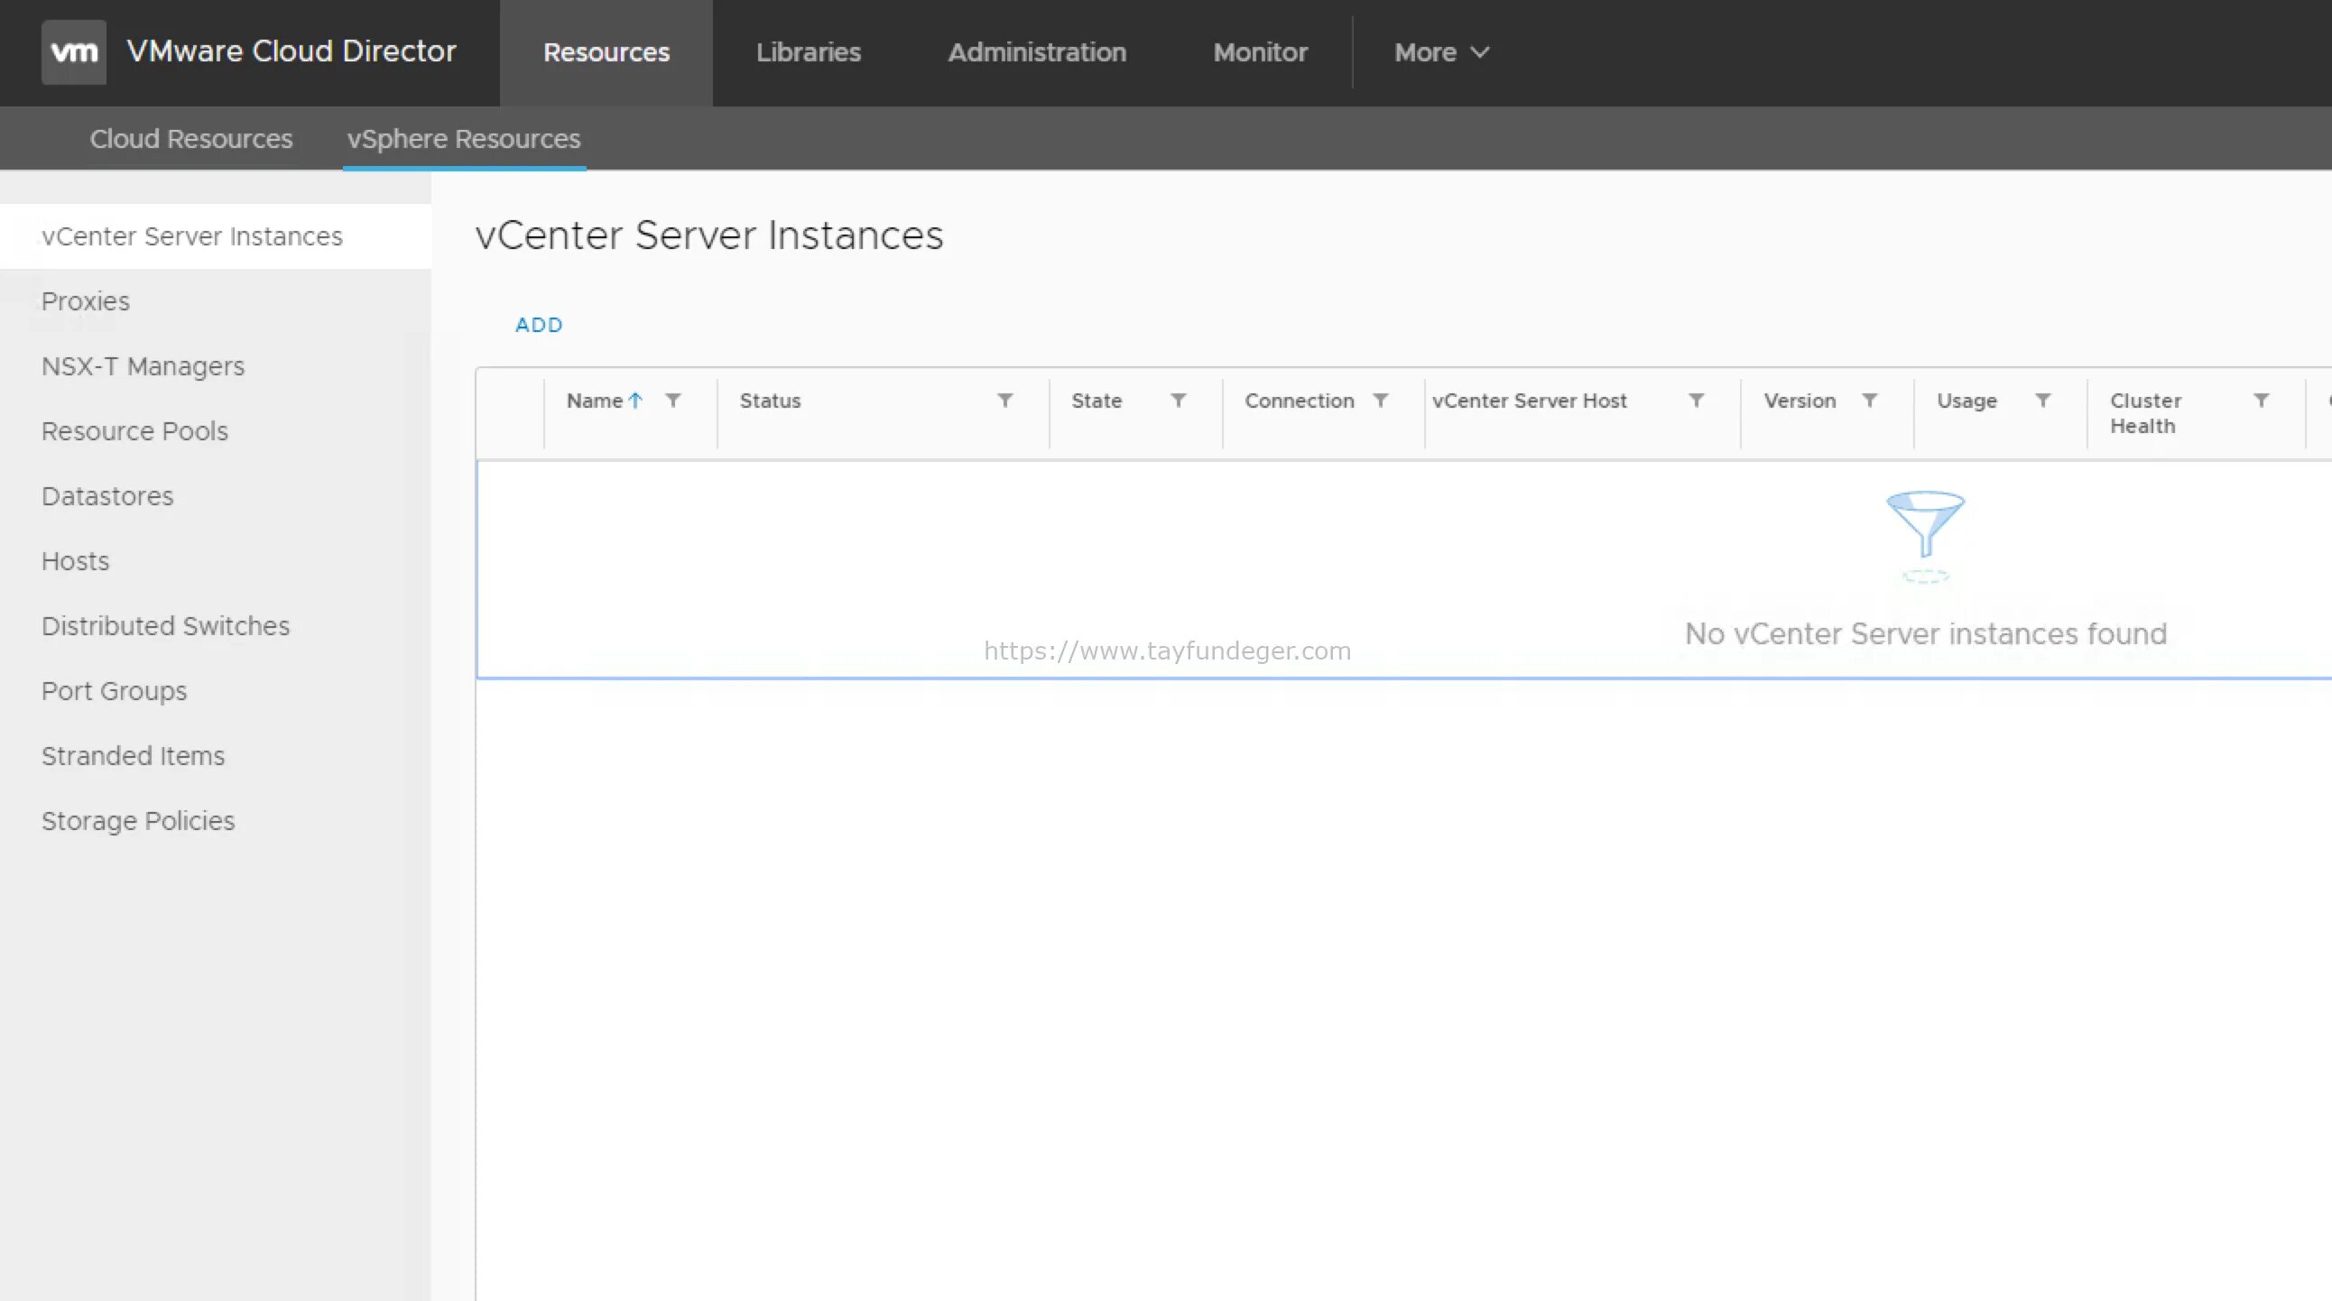Open the vCenter Server Host filter funnel
The width and height of the screenshot is (2332, 1301).
[x=1697, y=400]
